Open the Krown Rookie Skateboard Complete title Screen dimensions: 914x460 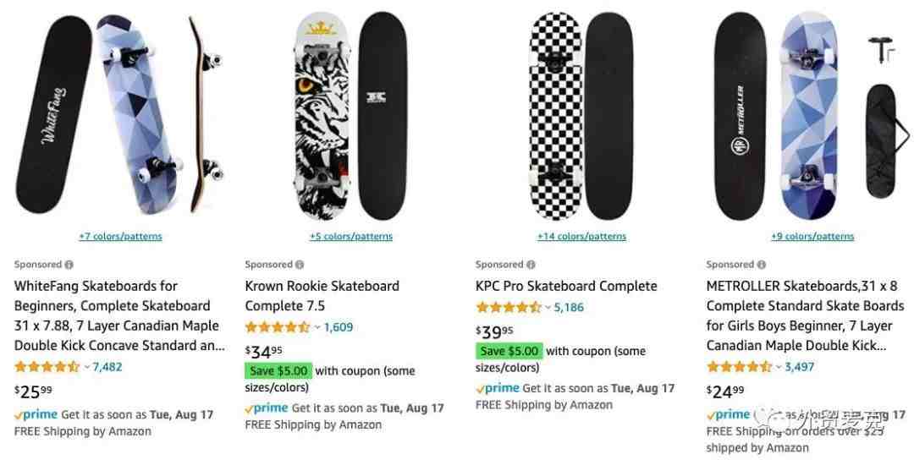pyautogui.click(x=322, y=296)
